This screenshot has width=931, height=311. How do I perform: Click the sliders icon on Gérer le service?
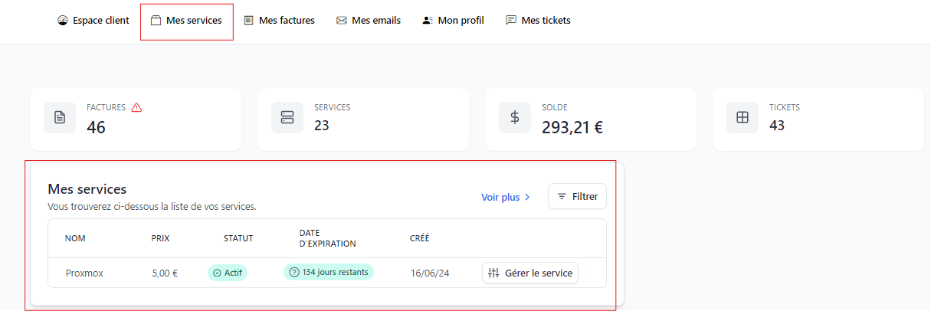tap(493, 273)
